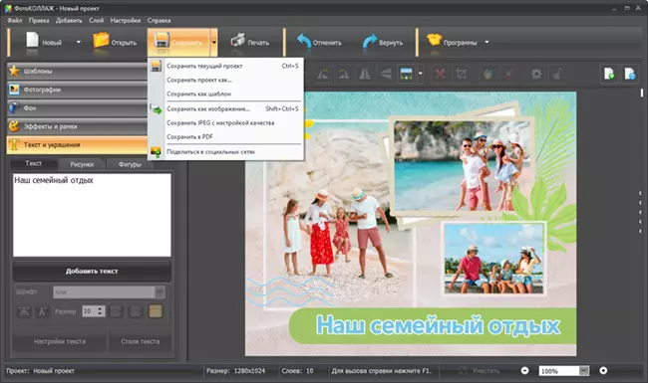Open the Программы toolbar button
The image size is (648, 383).
(x=452, y=42)
